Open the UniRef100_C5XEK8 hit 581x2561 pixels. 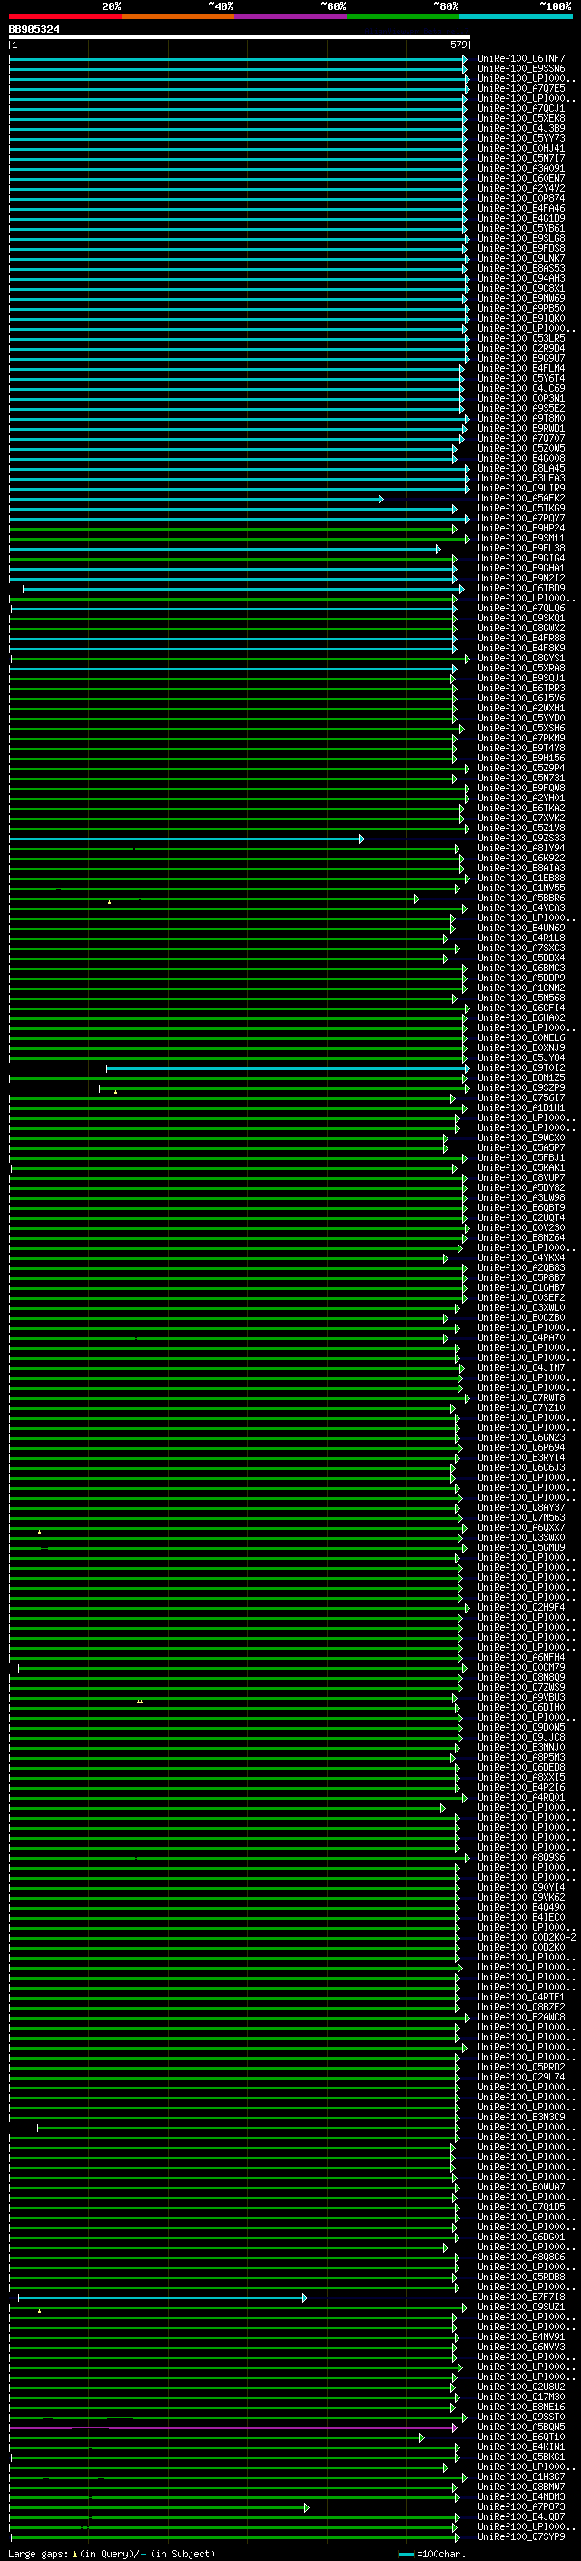coord(520,118)
